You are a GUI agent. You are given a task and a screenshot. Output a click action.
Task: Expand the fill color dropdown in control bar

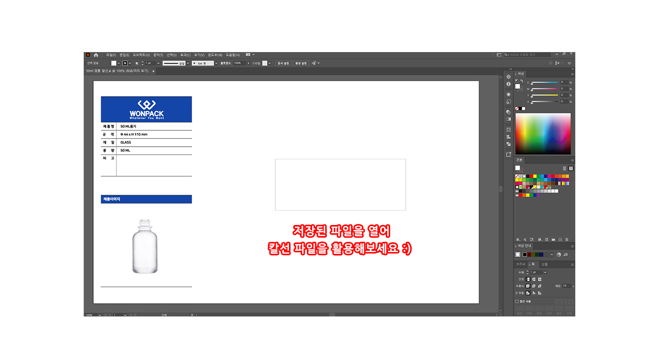pos(119,63)
